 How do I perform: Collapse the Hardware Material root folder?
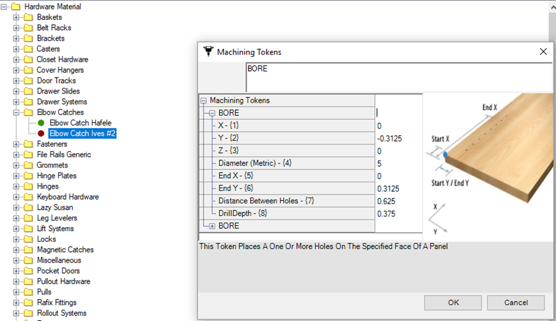pos(4,7)
